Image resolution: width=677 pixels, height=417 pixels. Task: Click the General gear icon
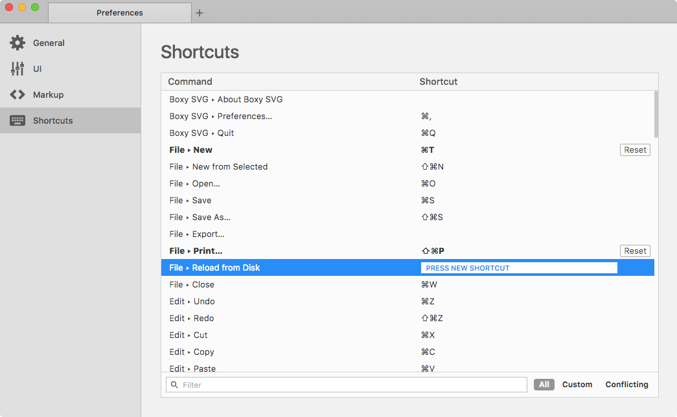pos(17,43)
